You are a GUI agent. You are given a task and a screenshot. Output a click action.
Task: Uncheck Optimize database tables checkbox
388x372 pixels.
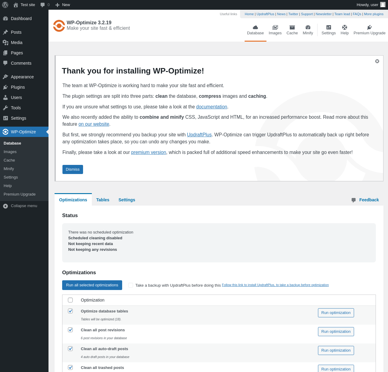tap(70, 311)
